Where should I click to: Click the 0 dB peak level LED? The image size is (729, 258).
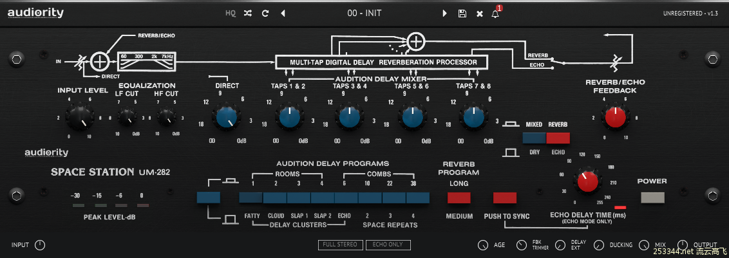143,205
